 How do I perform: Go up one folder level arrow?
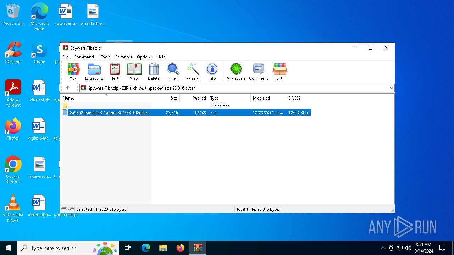68,88
